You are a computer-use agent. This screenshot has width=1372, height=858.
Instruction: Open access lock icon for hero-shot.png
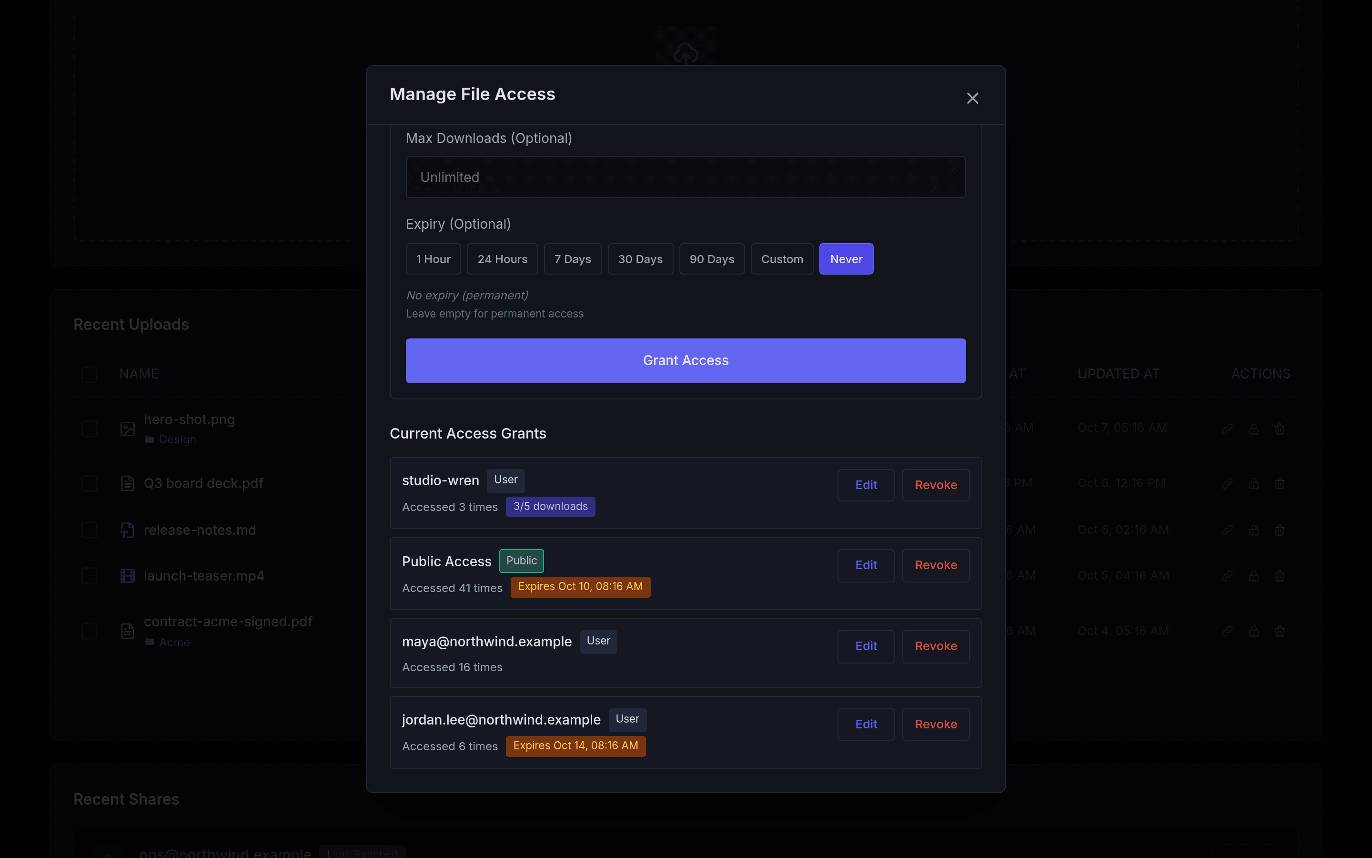(x=1253, y=429)
